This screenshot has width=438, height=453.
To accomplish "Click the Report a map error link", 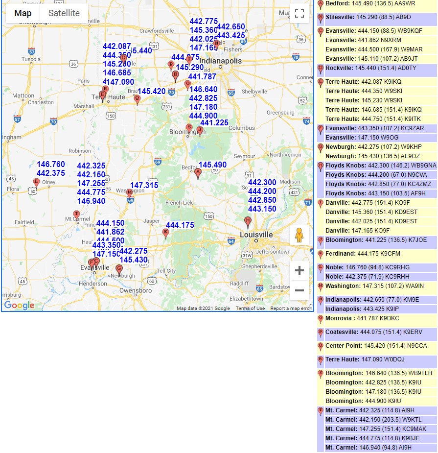I will coord(291,308).
